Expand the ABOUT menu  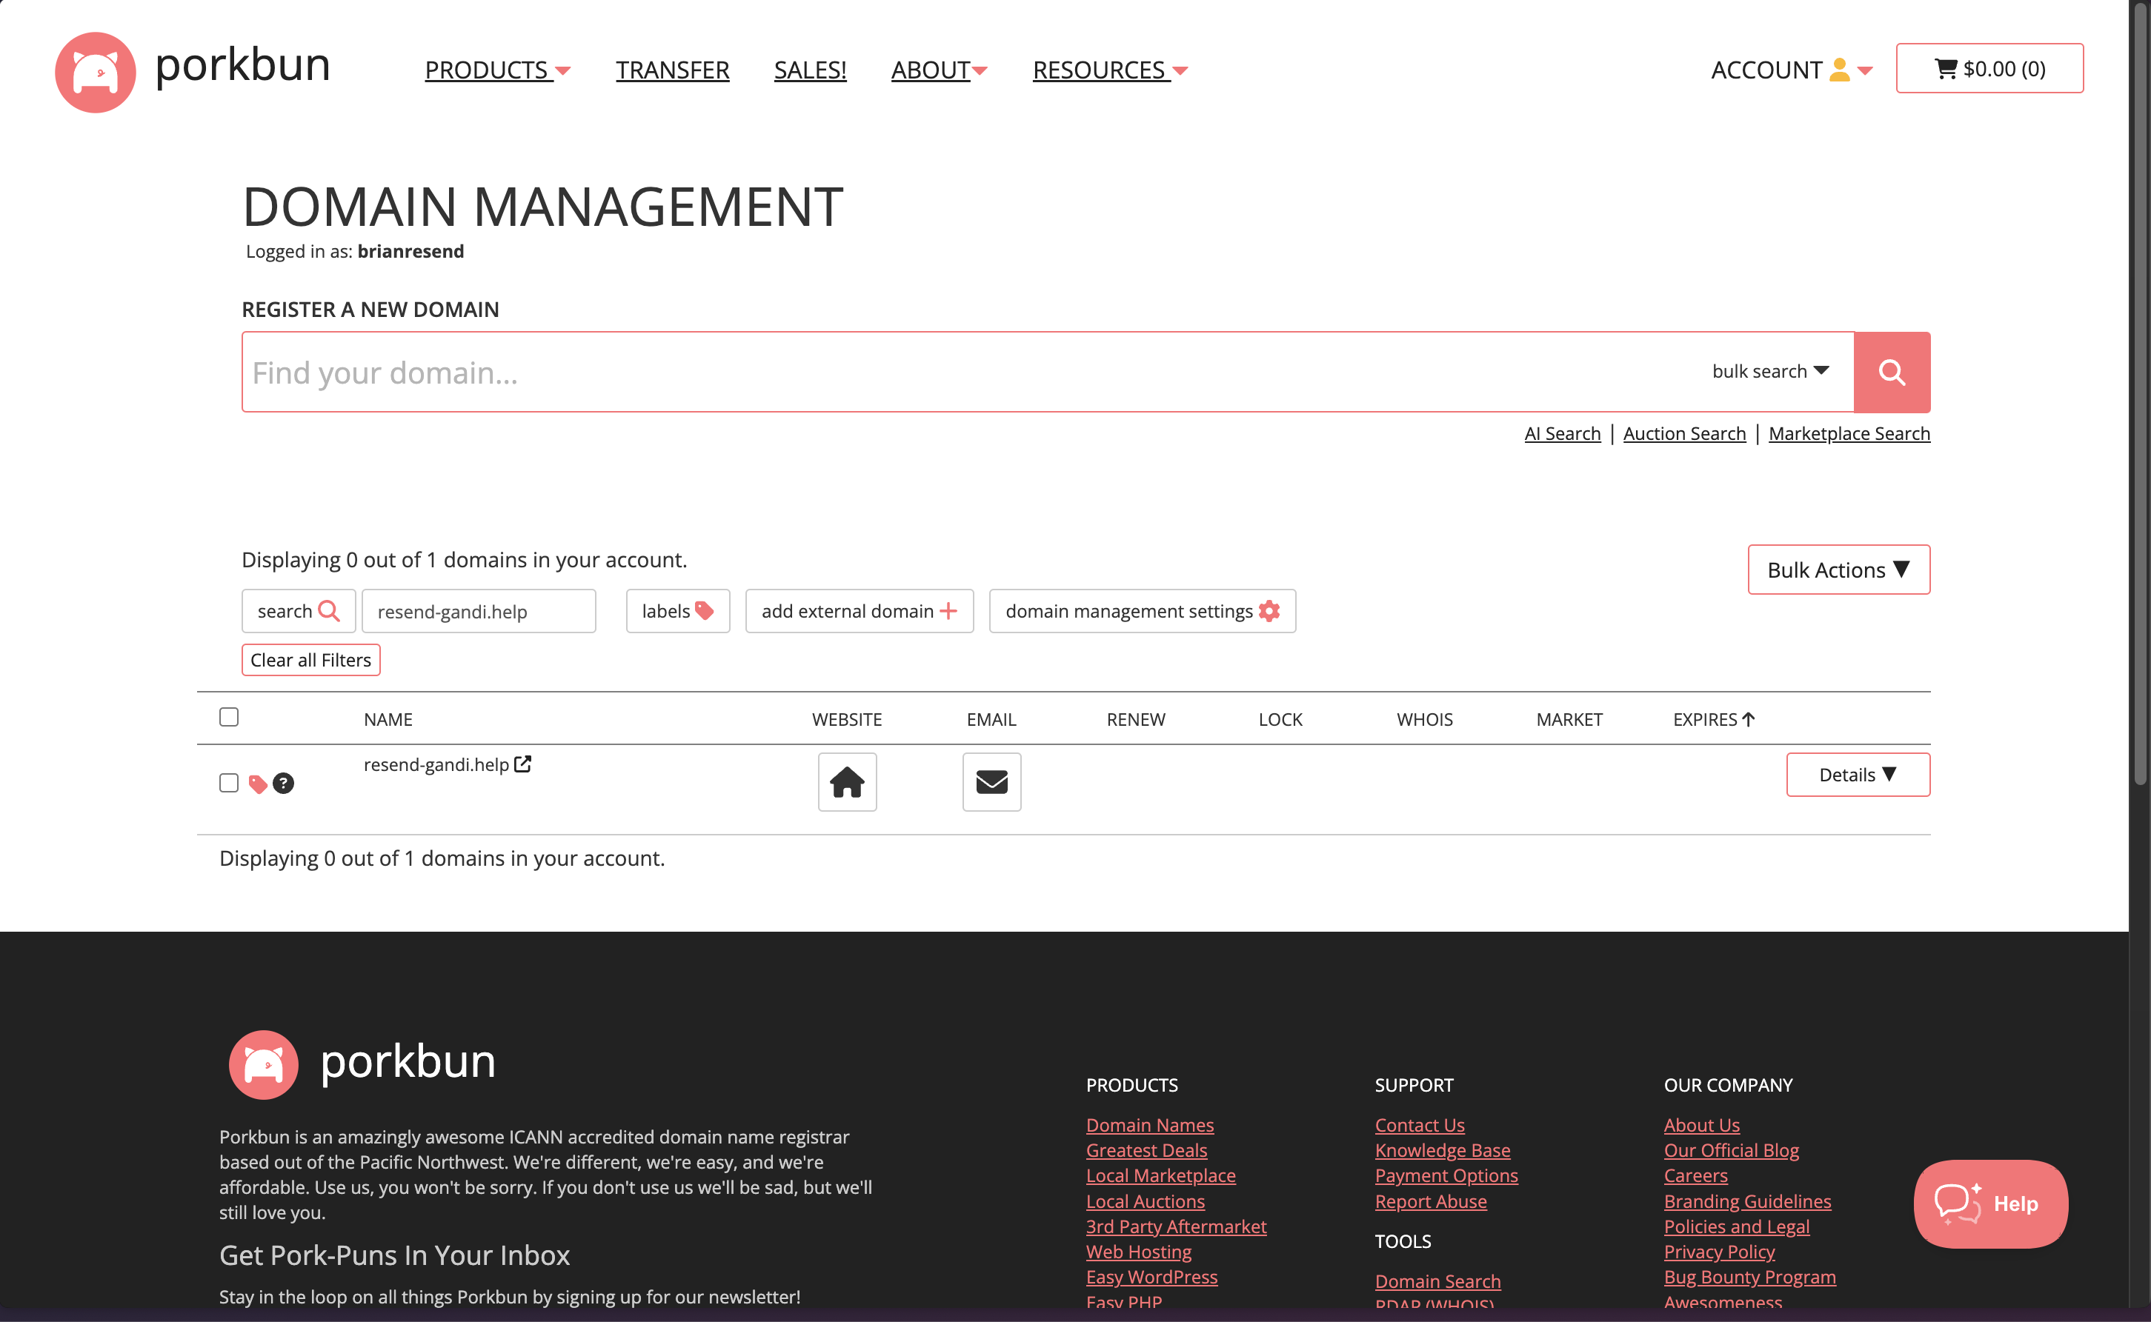(x=939, y=70)
